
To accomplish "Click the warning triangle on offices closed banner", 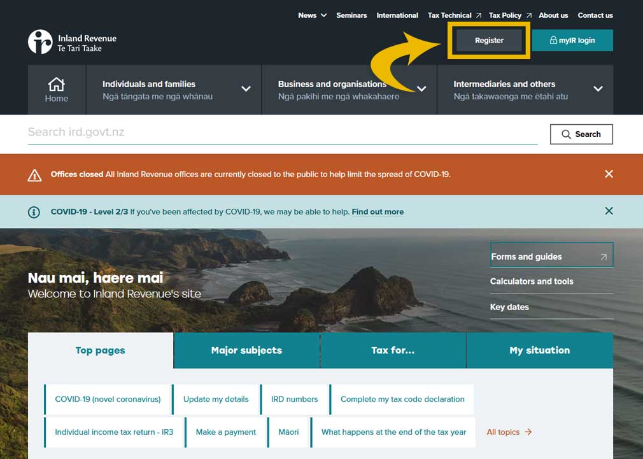I will (x=34, y=174).
